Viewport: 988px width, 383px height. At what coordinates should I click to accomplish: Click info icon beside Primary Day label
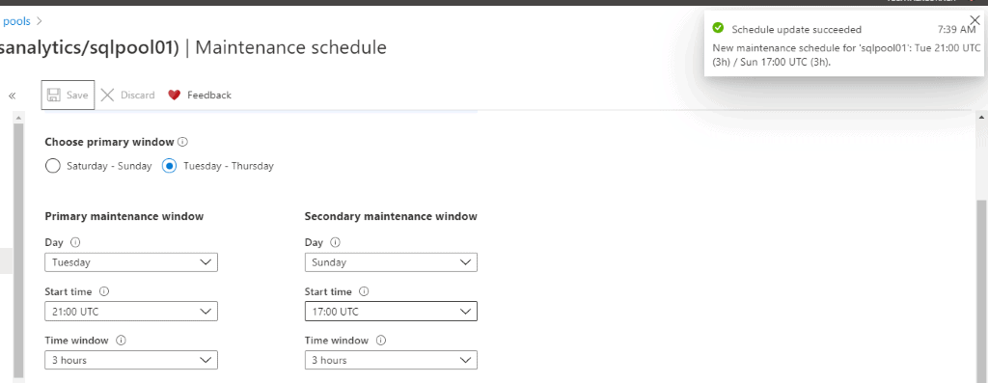coord(75,242)
